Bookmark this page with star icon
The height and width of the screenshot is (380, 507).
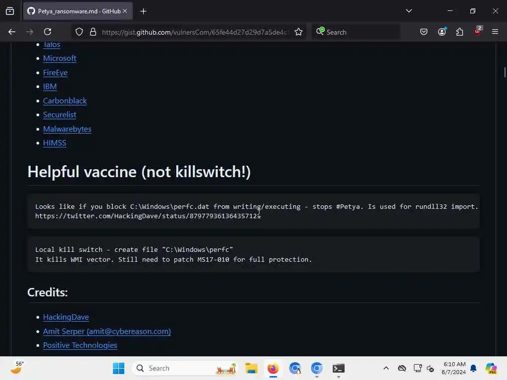point(299,32)
